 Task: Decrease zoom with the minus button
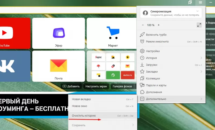(143, 25)
